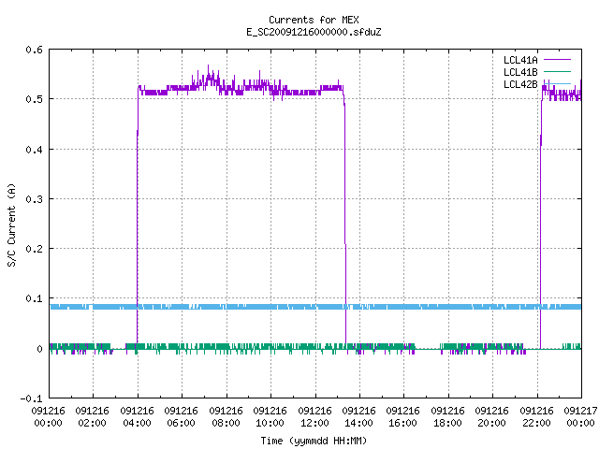This screenshot has width=599, height=449.
Task: Click the 091216 12:00 x-axis tick label
Action: tap(314, 417)
